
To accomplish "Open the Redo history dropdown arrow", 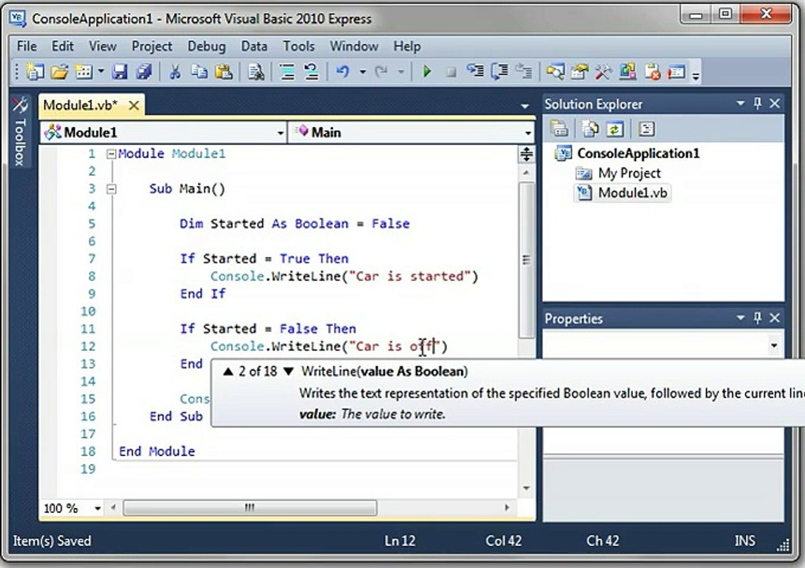I will click(401, 72).
